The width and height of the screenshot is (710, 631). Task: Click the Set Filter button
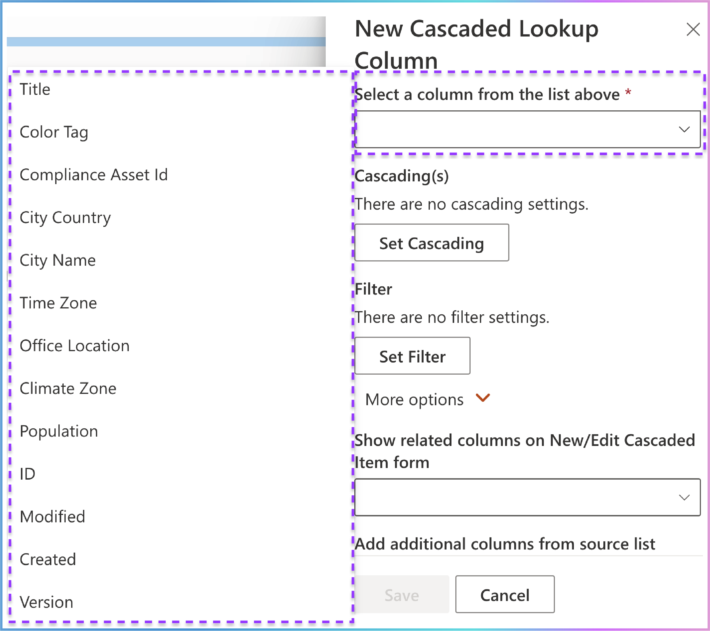point(412,356)
